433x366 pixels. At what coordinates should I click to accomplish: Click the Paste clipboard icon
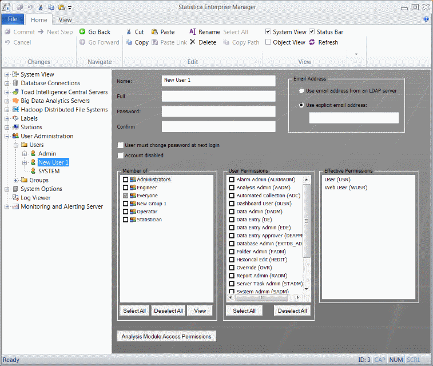pos(154,32)
